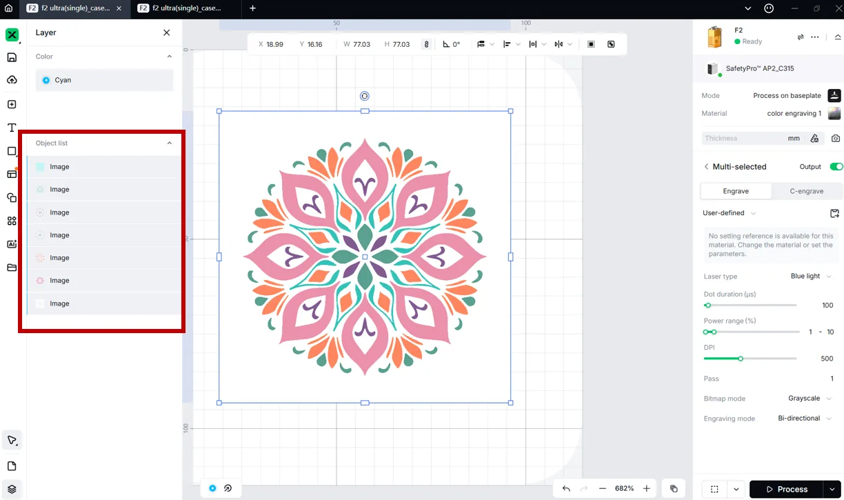Undo the last action
The width and height of the screenshot is (844, 500).
pos(566,488)
